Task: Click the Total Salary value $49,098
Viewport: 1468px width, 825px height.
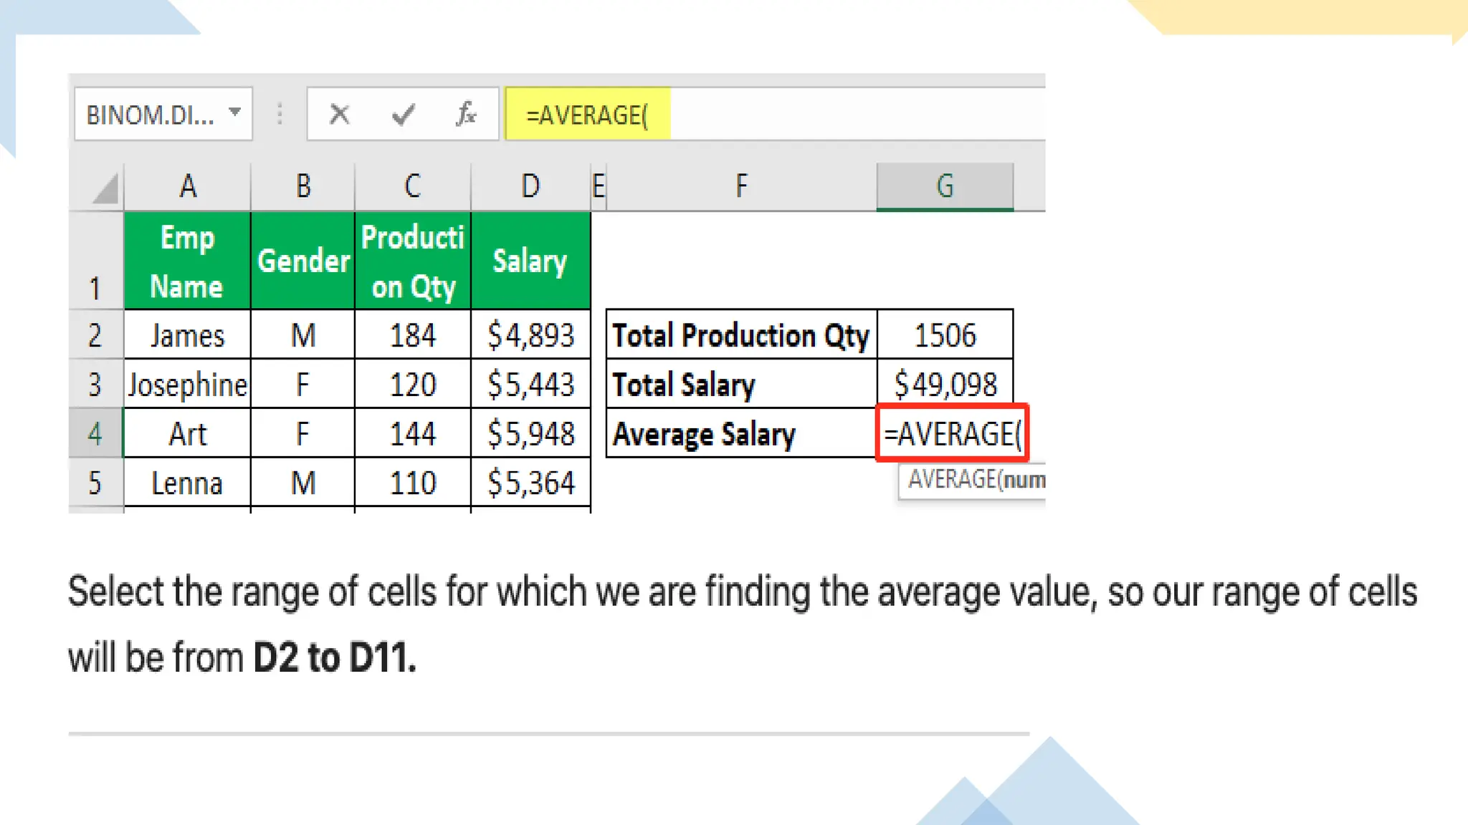Action: [x=945, y=385]
